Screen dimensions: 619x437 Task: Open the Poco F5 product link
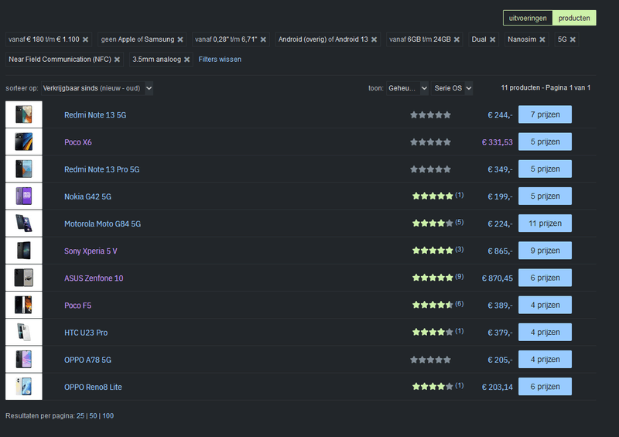pos(78,306)
